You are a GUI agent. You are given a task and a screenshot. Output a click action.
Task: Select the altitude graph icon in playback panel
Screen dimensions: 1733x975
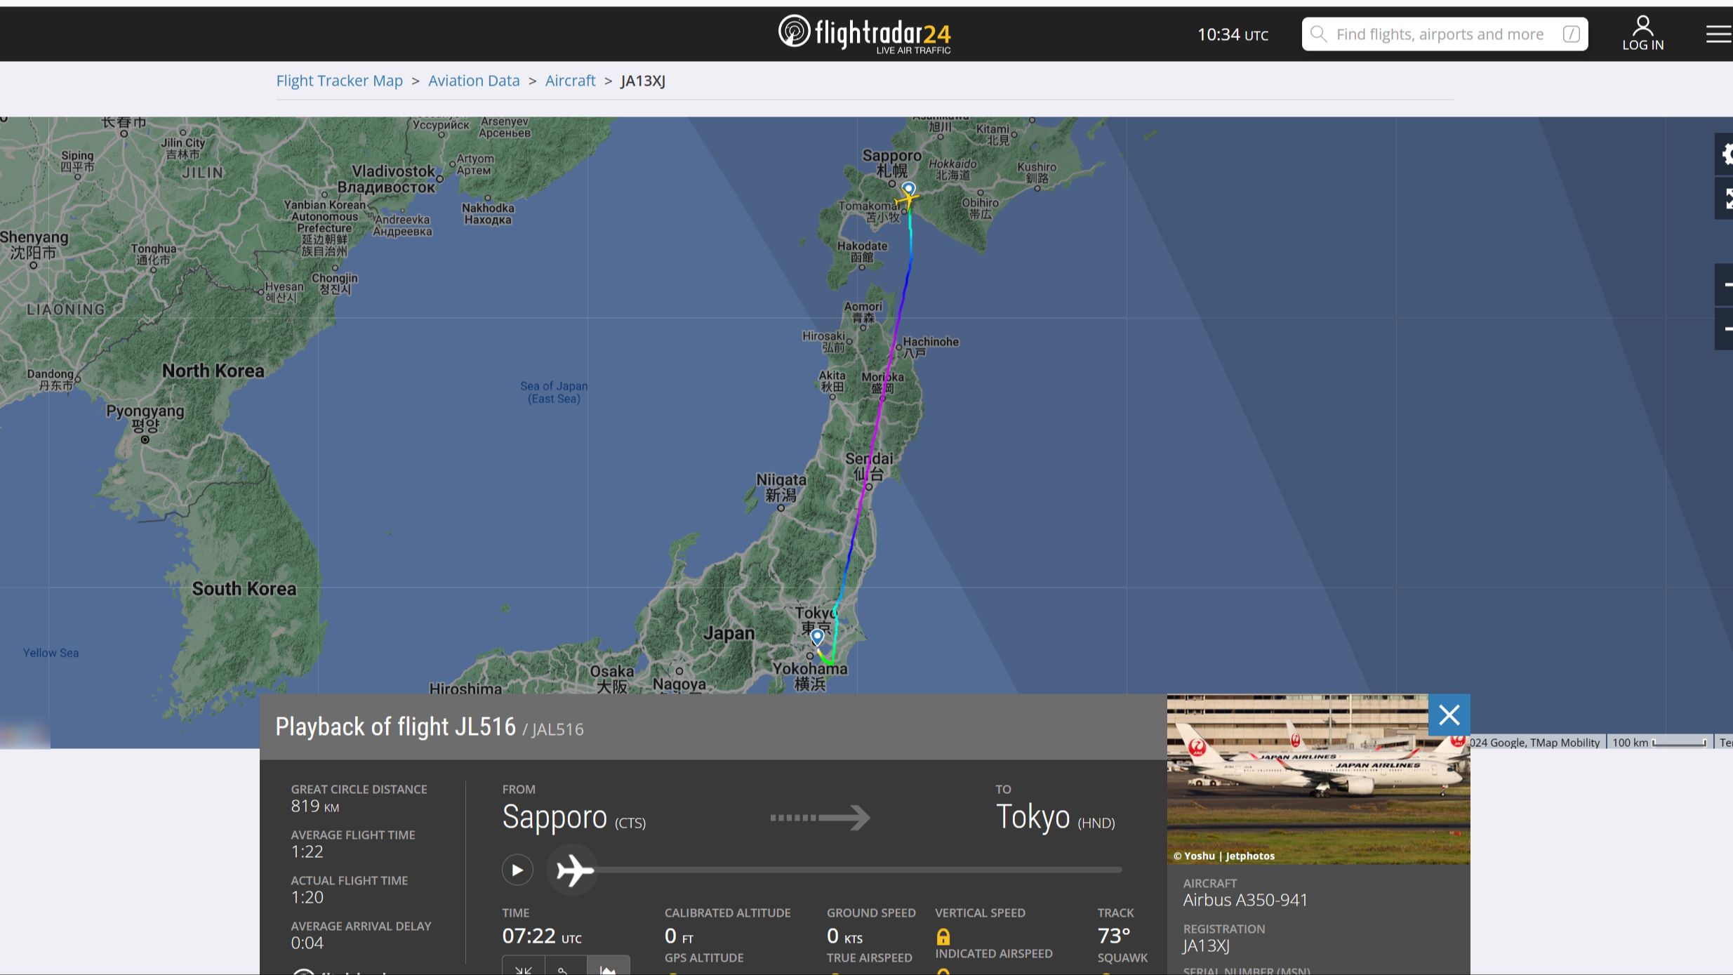(x=607, y=969)
